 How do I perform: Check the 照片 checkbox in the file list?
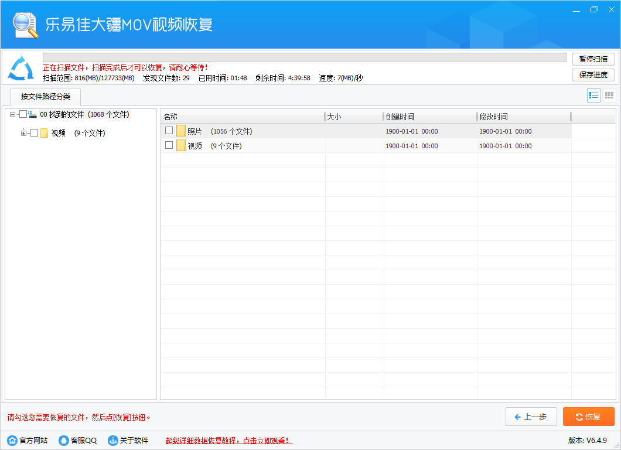click(x=169, y=131)
